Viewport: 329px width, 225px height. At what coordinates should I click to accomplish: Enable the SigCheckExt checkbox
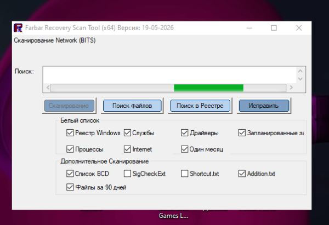coord(127,174)
